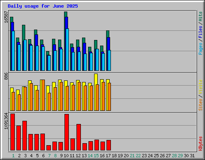Click the red KBytes bar for day 17
Image resolution: width=205 pixels, height=160 pixels.
tap(109, 145)
